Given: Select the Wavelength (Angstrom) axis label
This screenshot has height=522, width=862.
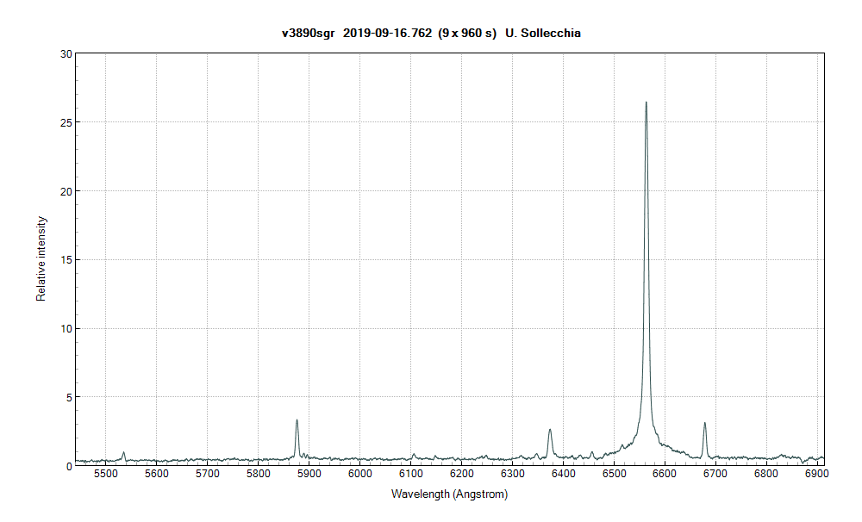Looking at the screenshot, I should [x=449, y=494].
